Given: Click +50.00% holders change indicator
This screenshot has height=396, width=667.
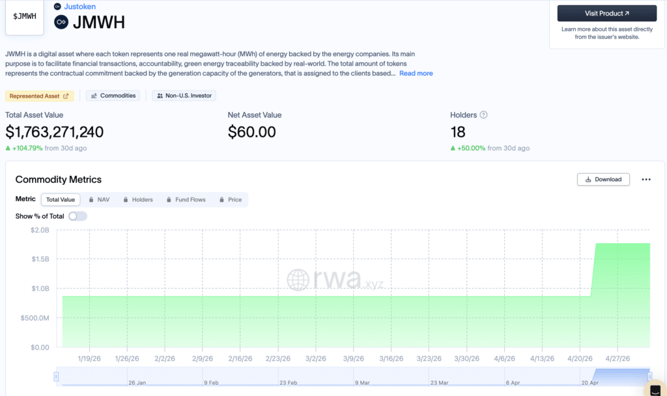Looking at the screenshot, I should pos(468,148).
